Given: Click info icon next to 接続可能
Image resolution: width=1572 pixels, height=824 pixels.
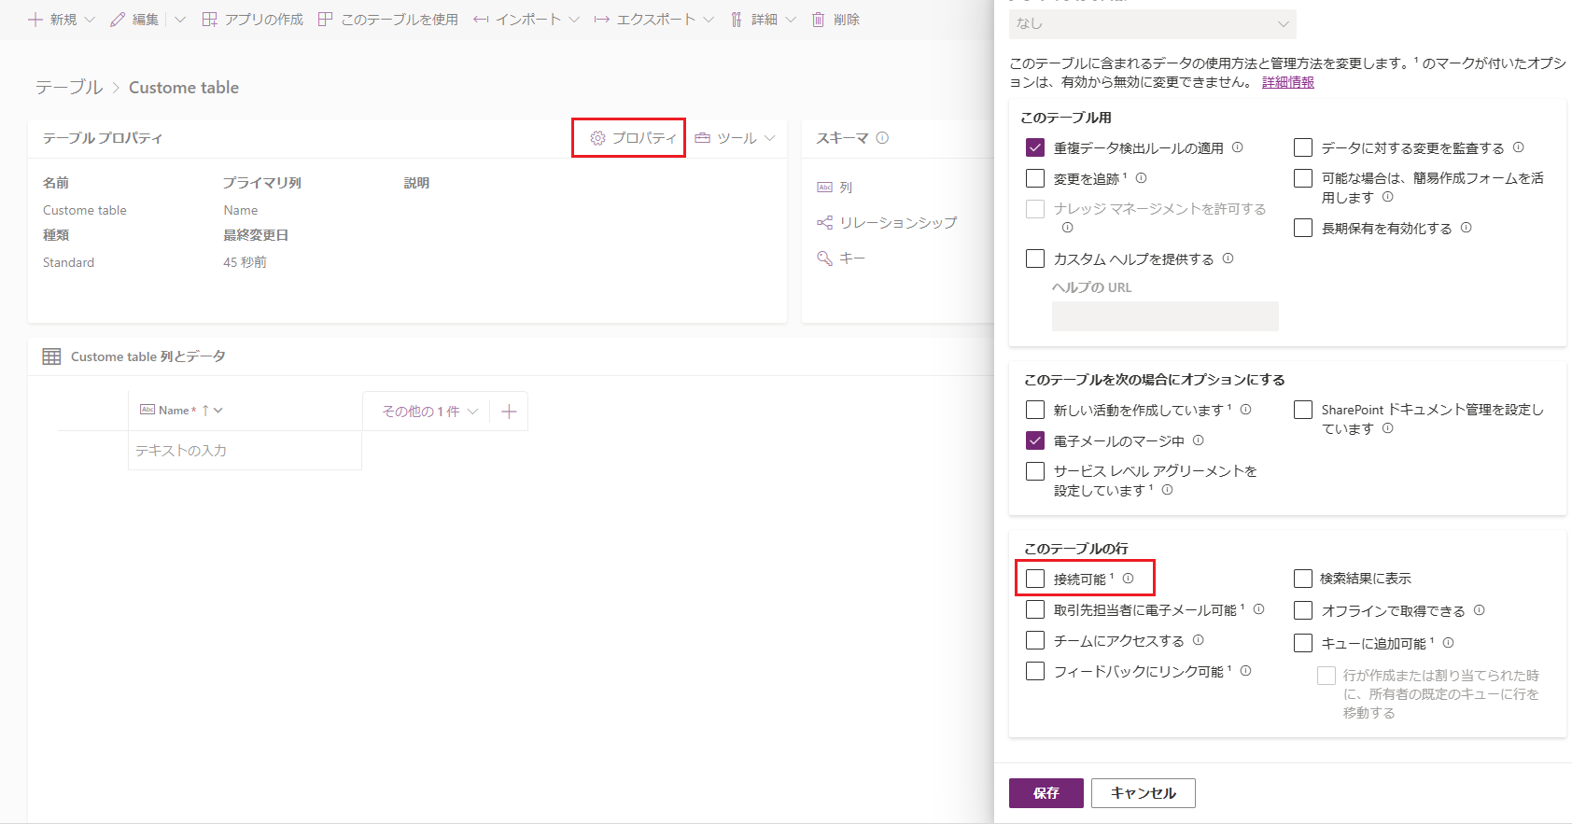Looking at the screenshot, I should tap(1128, 579).
